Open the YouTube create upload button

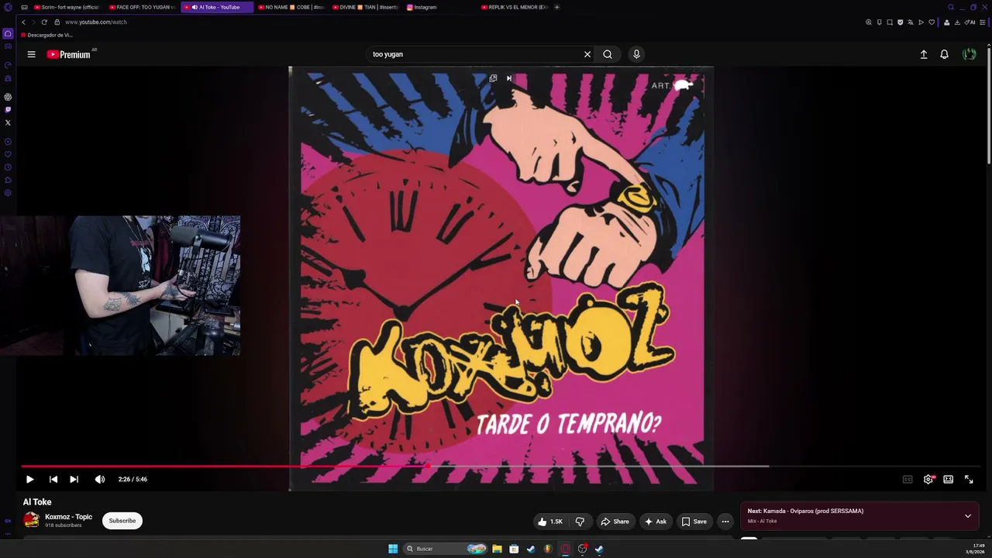click(924, 54)
